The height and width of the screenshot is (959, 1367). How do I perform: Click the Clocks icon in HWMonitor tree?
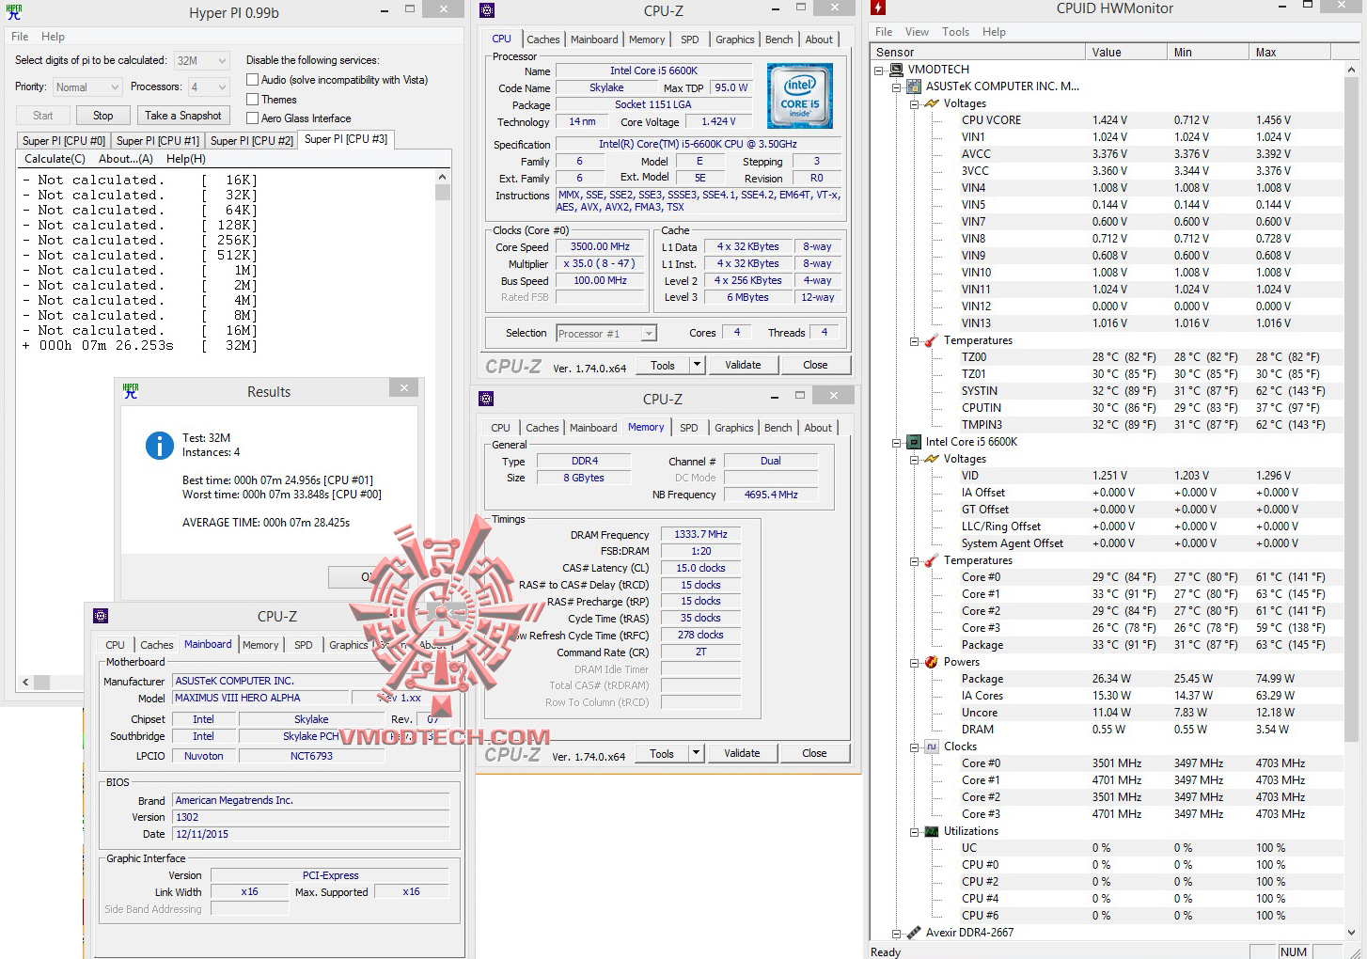pyautogui.click(x=932, y=747)
